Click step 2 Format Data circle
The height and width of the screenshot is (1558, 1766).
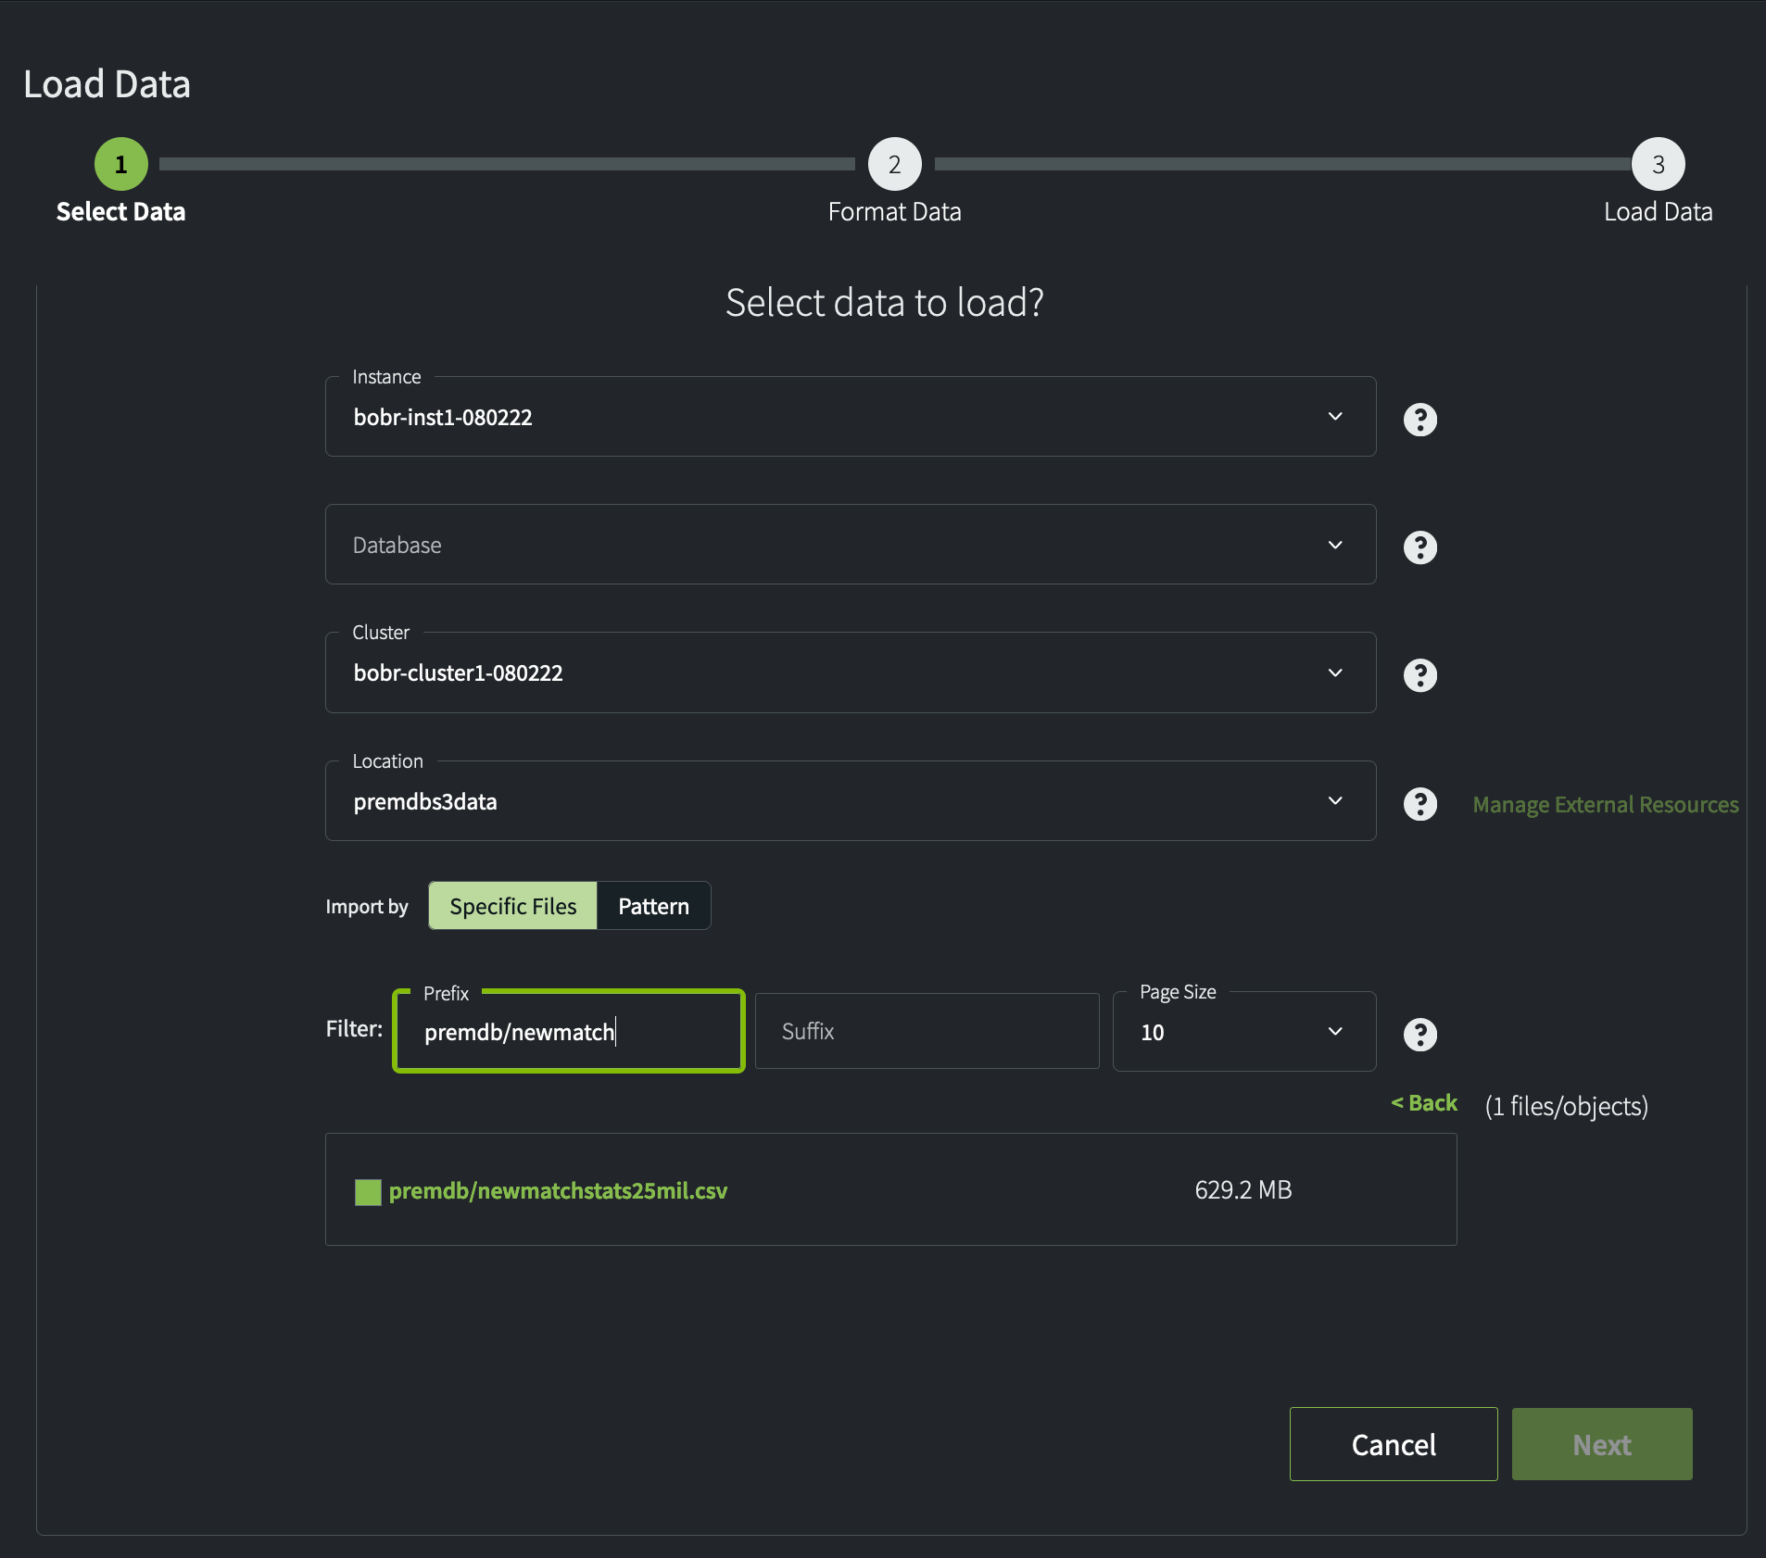(x=894, y=164)
